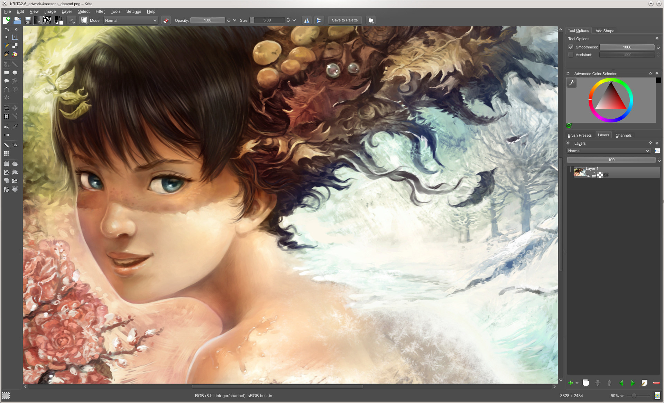This screenshot has width=664, height=403.
Task: Toggle horizontal mirror painting mode
Action: (306, 20)
